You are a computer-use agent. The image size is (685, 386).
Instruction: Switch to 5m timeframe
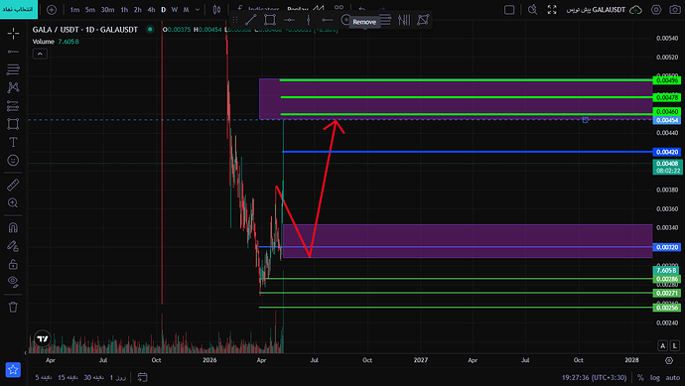click(90, 10)
